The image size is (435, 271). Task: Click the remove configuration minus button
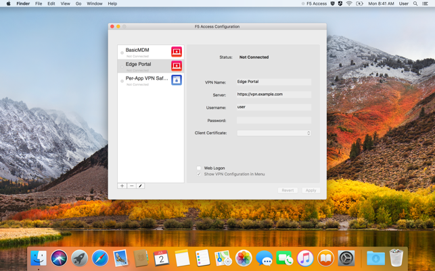[131, 186]
